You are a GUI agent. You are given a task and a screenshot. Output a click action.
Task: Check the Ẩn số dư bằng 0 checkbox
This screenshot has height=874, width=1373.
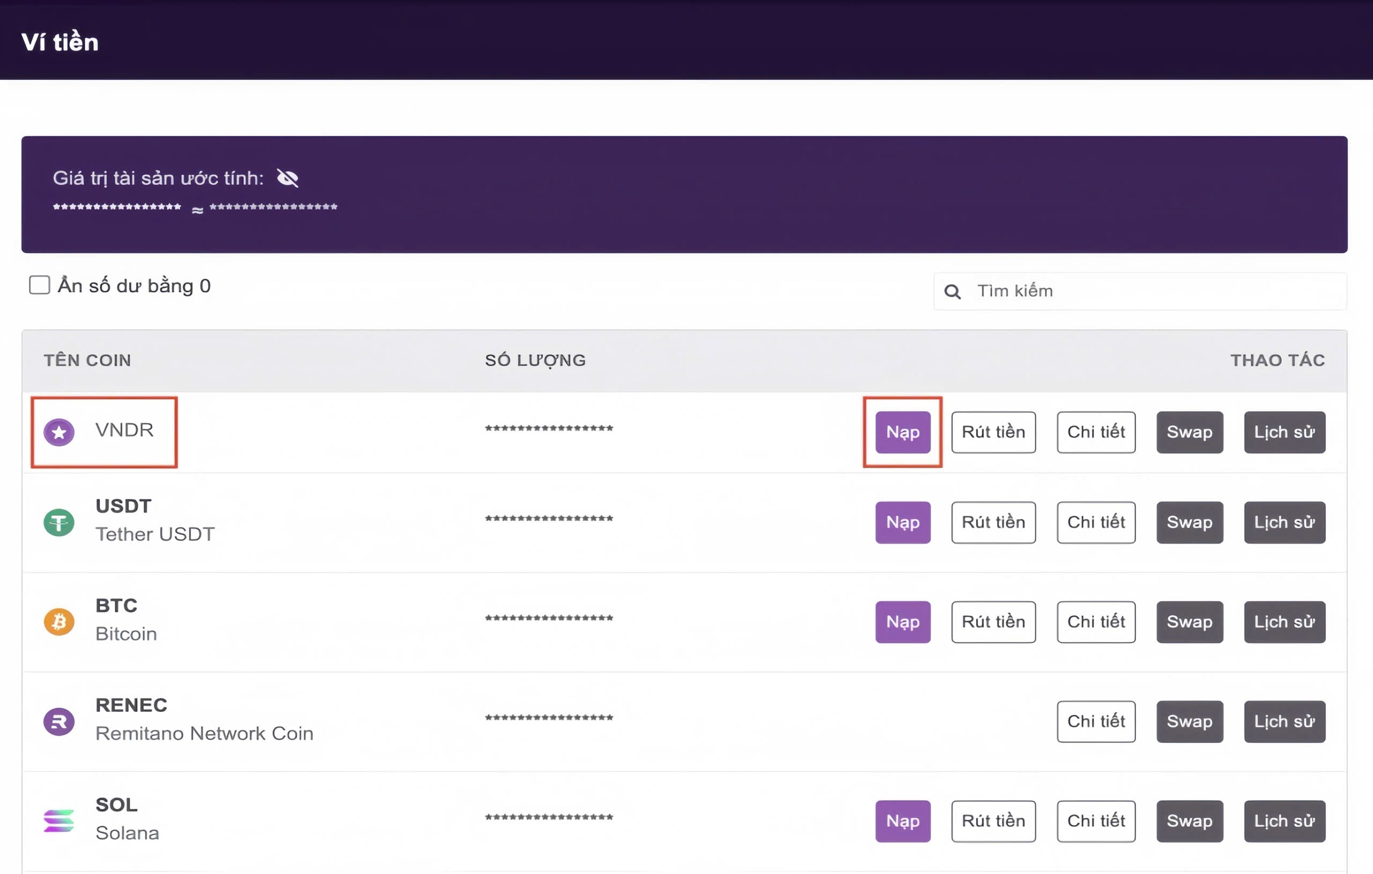click(39, 285)
